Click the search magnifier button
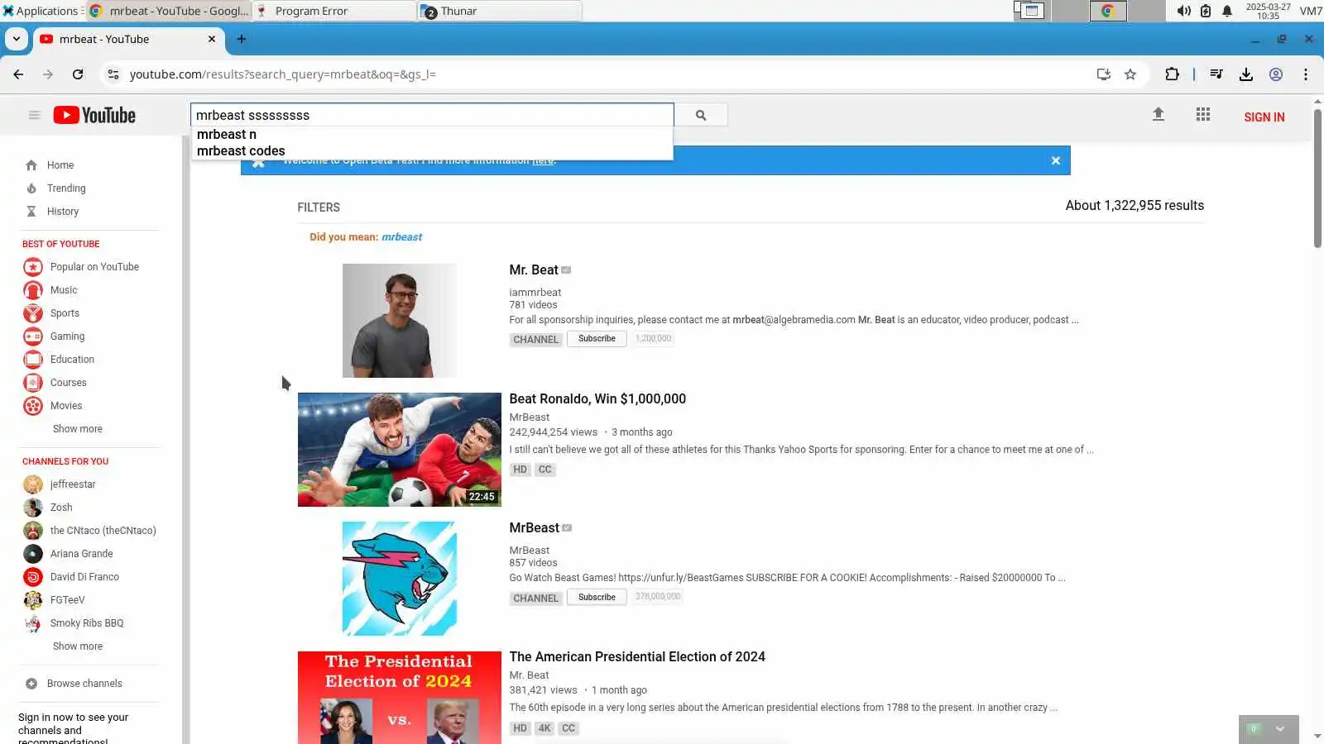Viewport: 1324px width, 744px height. click(x=701, y=115)
